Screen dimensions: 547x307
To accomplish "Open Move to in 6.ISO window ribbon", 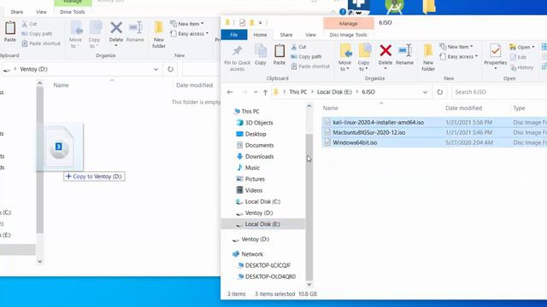I will 345,58.
